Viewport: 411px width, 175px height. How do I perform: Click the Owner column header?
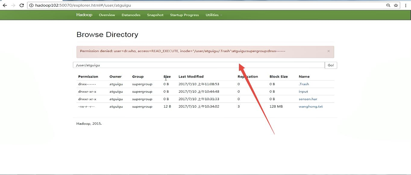[x=115, y=77]
